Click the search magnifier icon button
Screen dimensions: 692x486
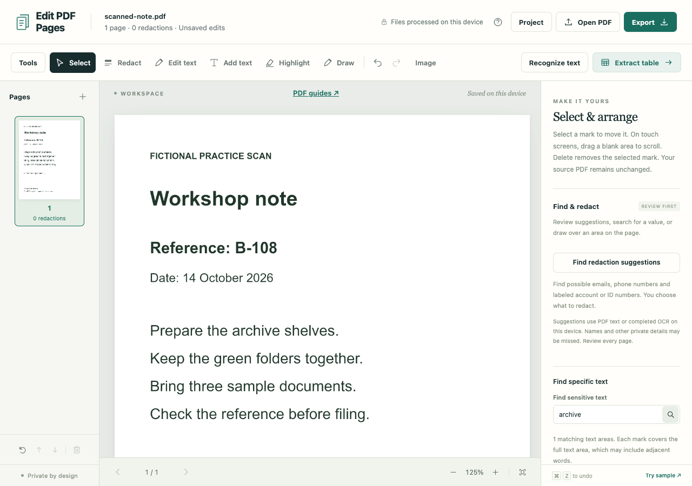[x=670, y=415]
